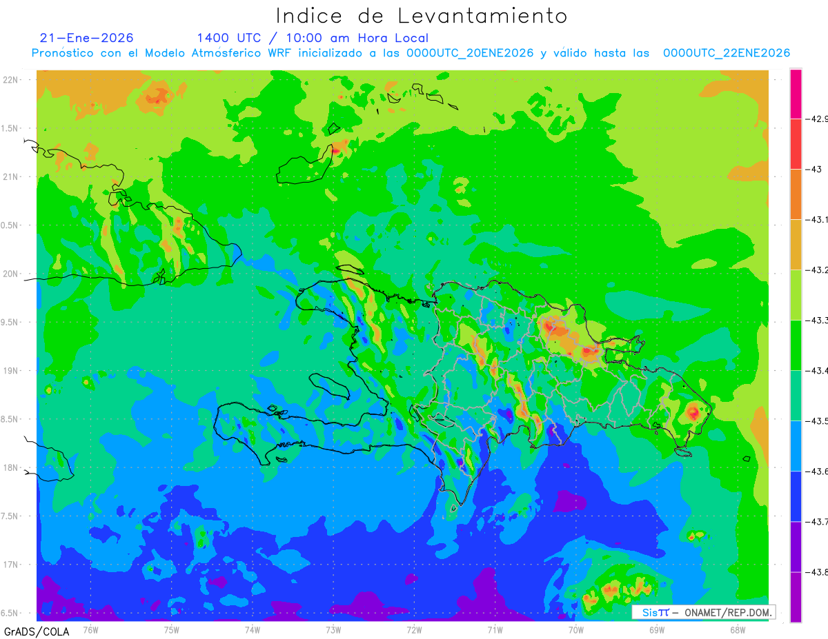Click the colorbar value "-43.2"
The width and height of the screenshot is (828, 639).
click(x=818, y=270)
